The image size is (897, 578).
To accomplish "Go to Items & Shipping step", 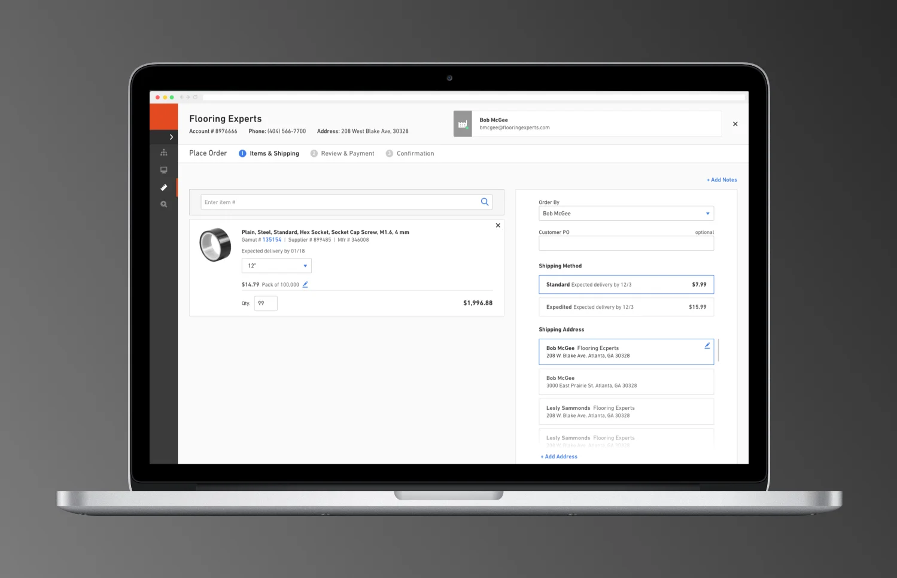I will tap(269, 154).
